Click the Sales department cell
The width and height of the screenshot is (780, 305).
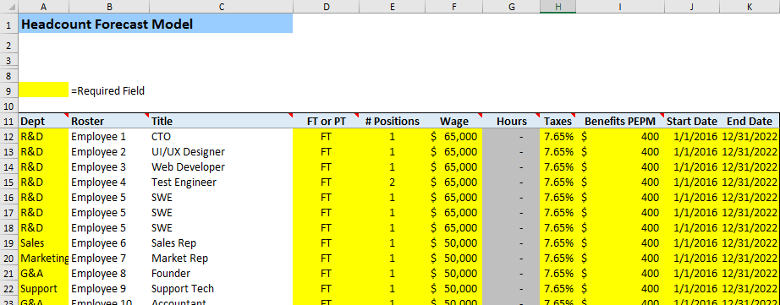coord(44,243)
